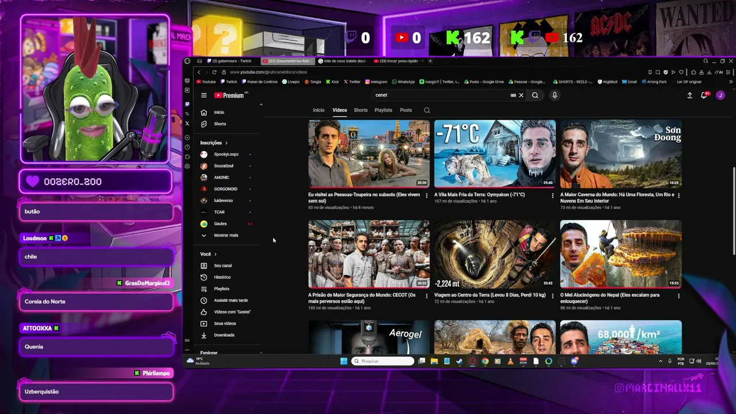The height and width of the screenshot is (414, 736).
Task: Open options menu for Mel Alucinógeno video
Action: [678, 296]
